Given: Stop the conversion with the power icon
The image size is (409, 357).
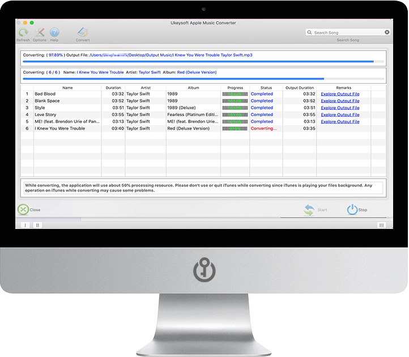Looking at the screenshot, I should (x=352, y=210).
